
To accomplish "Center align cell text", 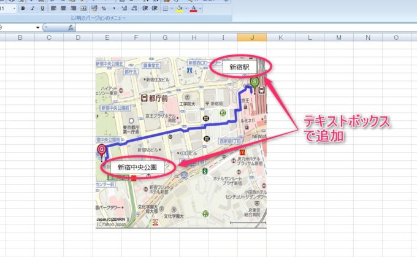I will 64,9.
